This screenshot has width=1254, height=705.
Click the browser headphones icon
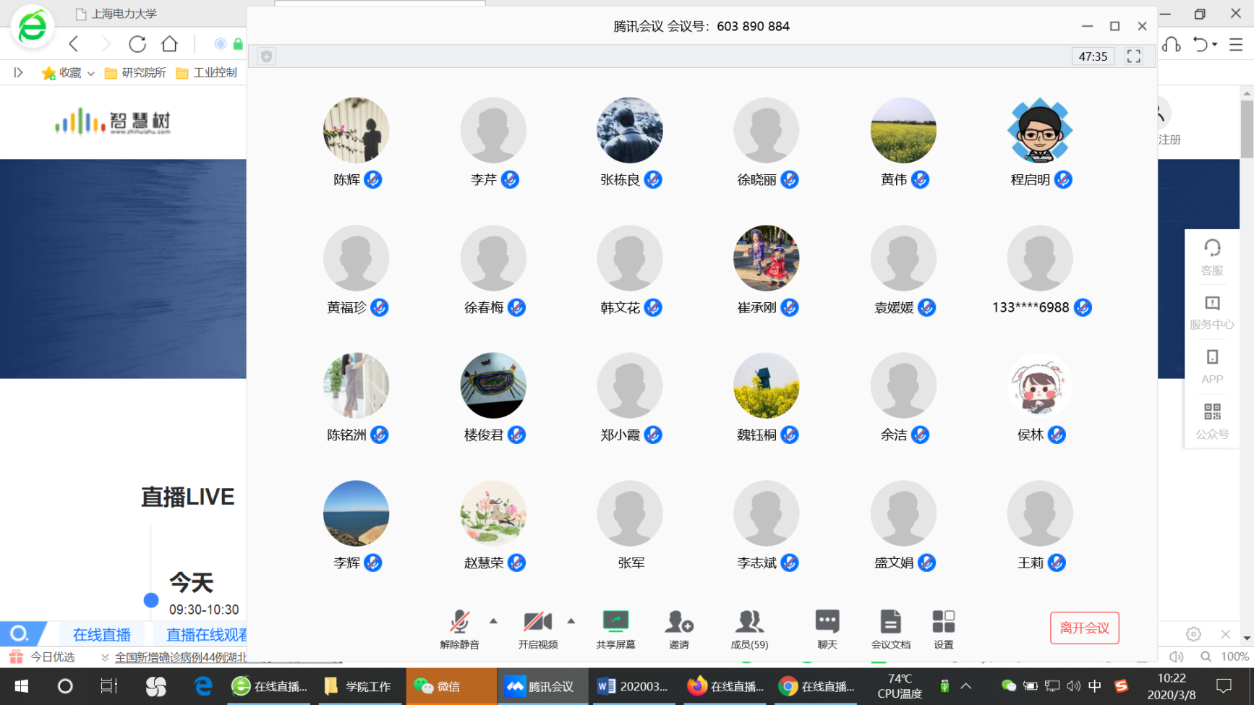coord(1172,44)
